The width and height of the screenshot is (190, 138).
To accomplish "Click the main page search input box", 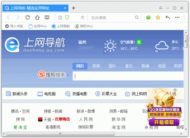I will coord(128,76).
